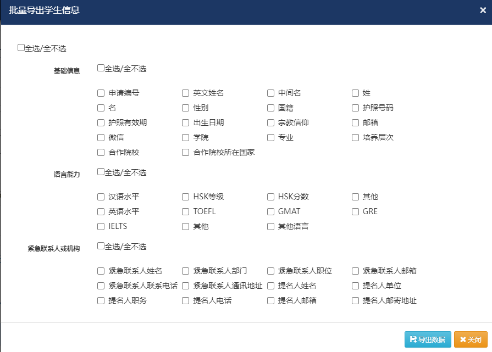
Task: Toggle 全选/全不选 for 基础信息 section
Action: click(x=101, y=68)
